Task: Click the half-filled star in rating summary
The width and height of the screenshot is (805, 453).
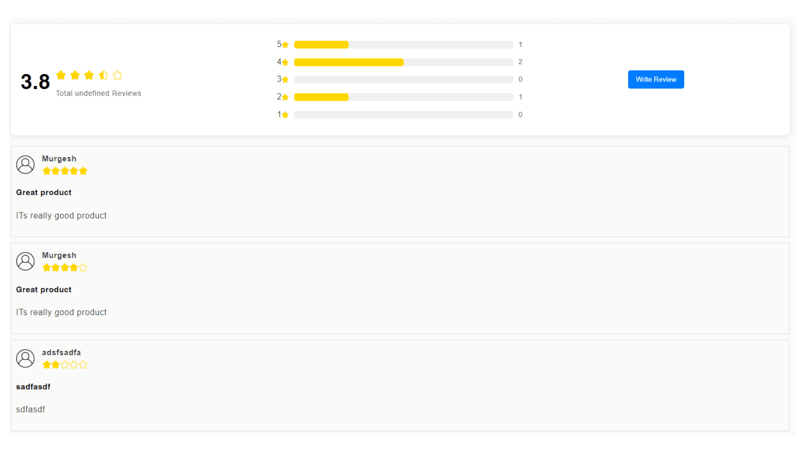Action: click(x=104, y=75)
